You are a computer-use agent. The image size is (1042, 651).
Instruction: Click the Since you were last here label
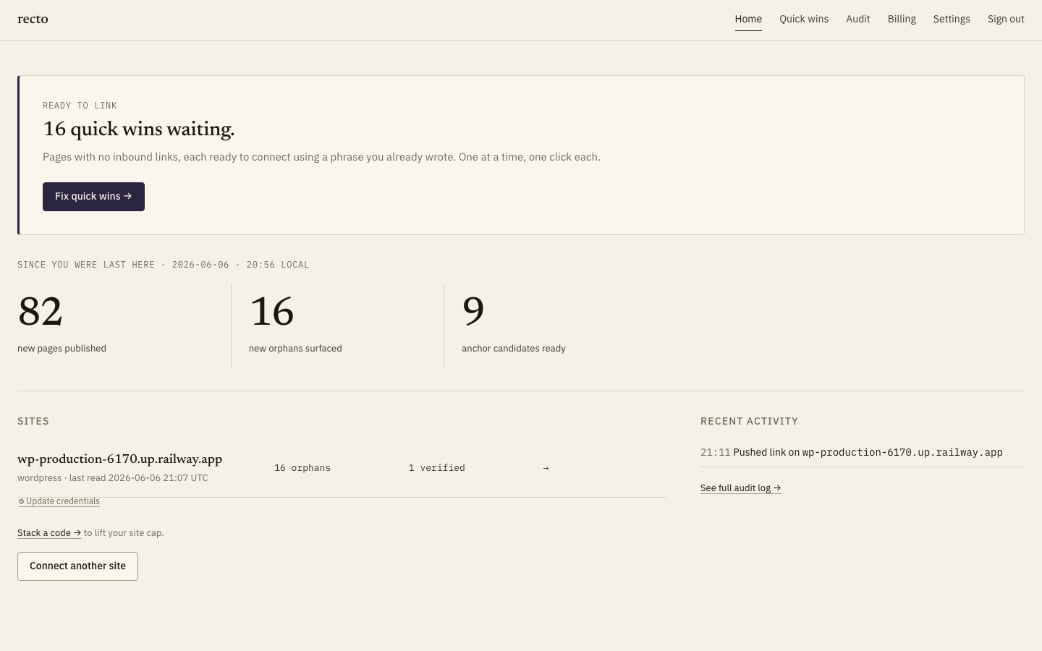click(163, 265)
